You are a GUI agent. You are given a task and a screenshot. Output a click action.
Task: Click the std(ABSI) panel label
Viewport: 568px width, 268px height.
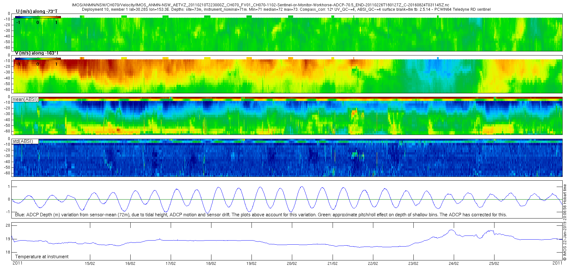[x=23, y=141]
